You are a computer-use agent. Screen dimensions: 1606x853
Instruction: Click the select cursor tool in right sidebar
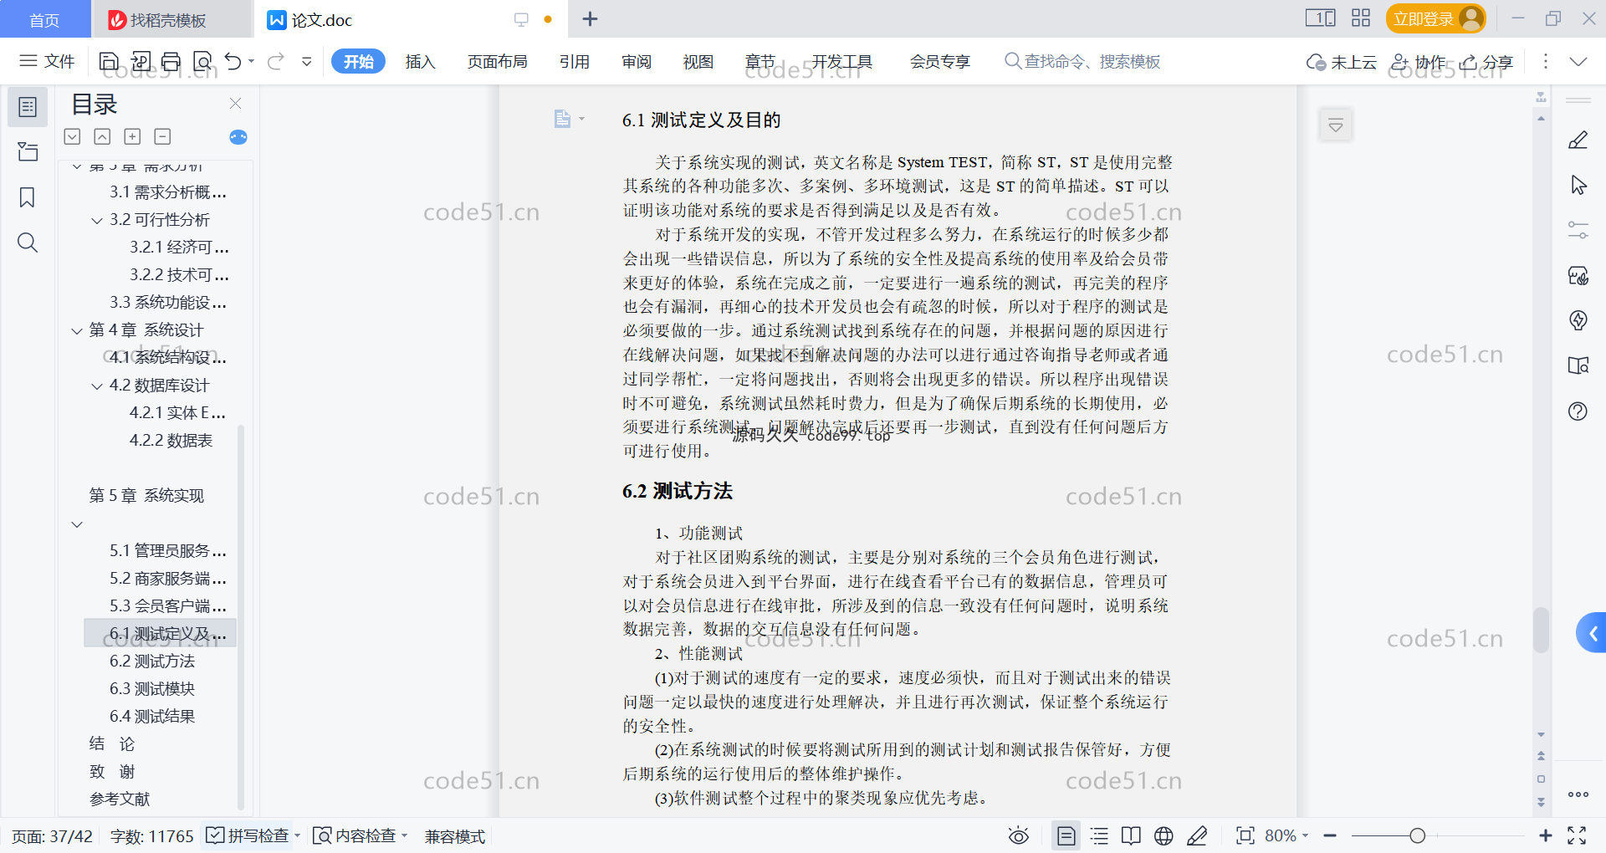[1578, 185]
